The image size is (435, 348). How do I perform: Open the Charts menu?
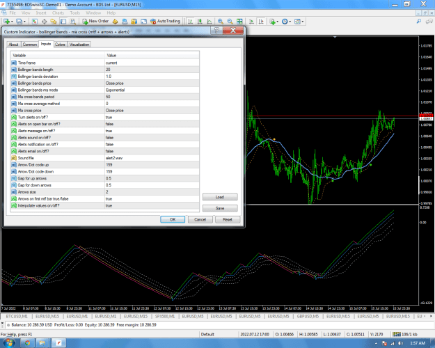[58, 13]
